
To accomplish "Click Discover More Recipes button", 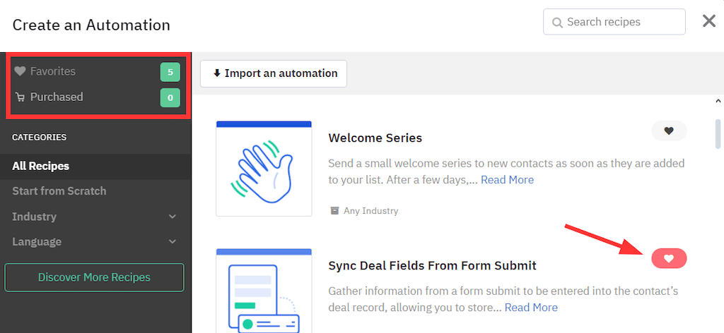I will point(94,277).
